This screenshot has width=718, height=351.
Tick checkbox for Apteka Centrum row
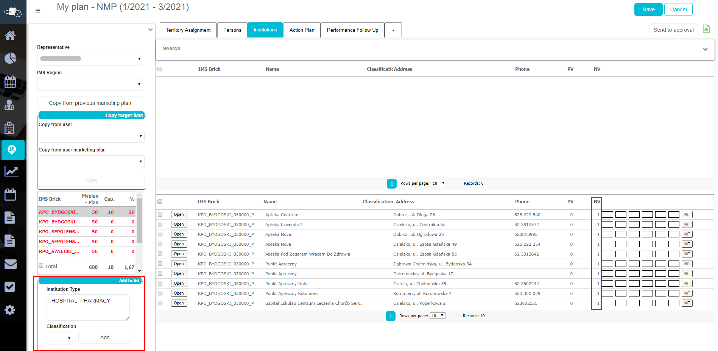pos(160,215)
